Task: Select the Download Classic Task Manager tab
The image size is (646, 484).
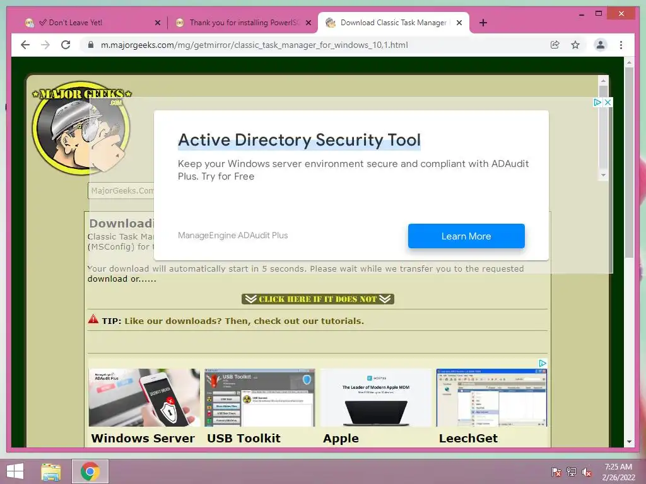Action: pos(394,23)
